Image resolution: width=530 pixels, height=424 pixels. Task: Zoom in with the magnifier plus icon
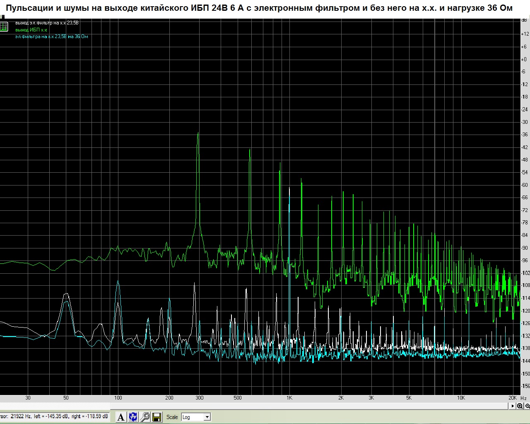coord(520,406)
